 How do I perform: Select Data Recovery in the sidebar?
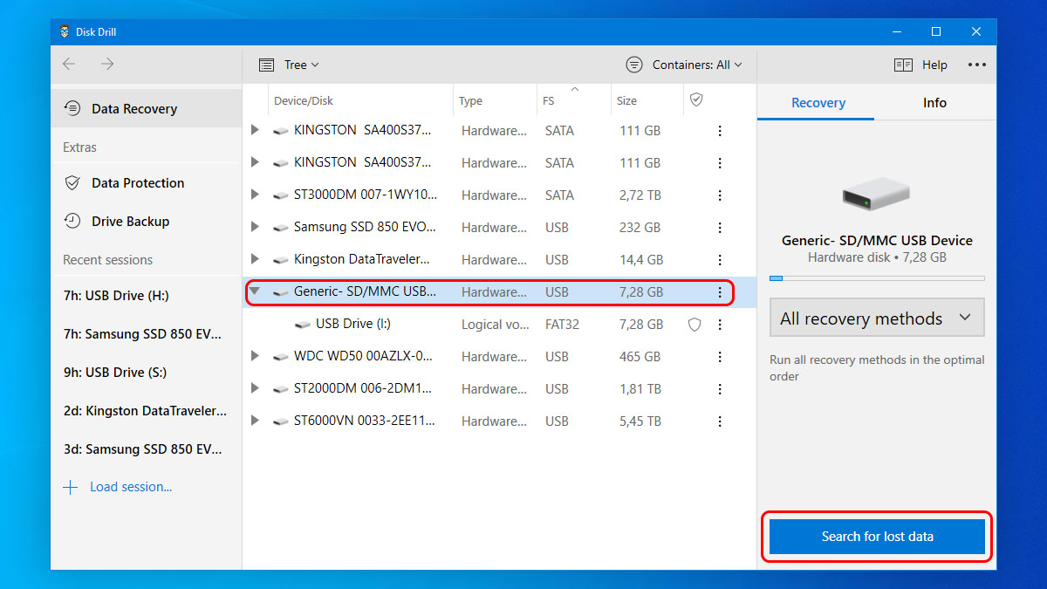point(146,109)
